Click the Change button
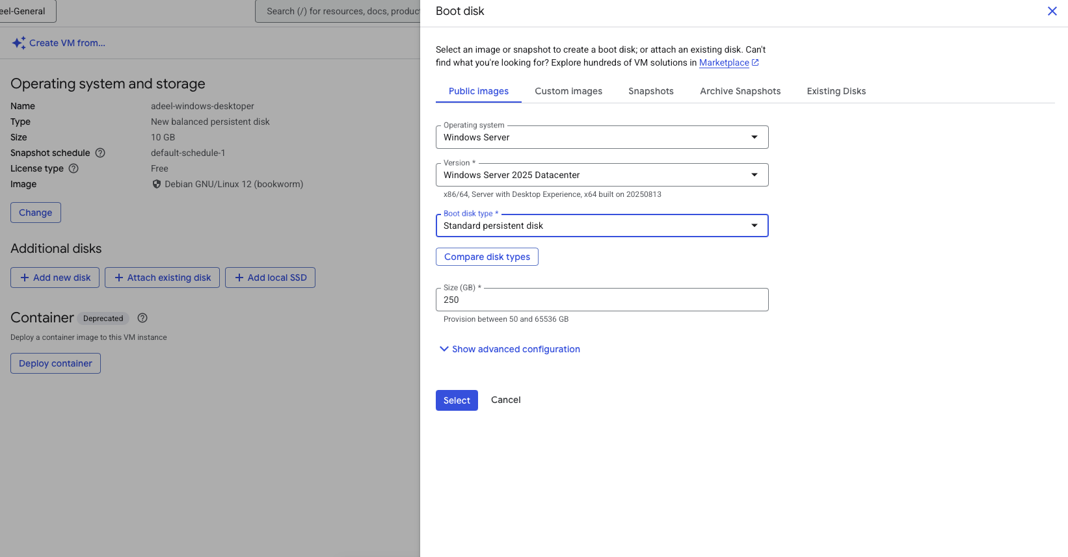The image size is (1068, 557). point(36,213)
